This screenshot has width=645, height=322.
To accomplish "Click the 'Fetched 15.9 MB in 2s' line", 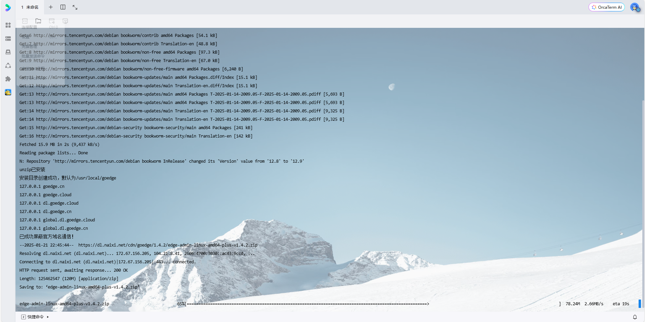I will pos(60,145).
